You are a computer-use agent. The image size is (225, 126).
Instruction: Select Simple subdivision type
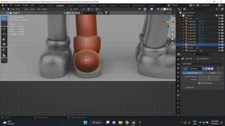click(212, 73)
